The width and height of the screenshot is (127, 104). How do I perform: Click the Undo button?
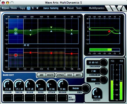pyautogui.click(x=14, y=8)
